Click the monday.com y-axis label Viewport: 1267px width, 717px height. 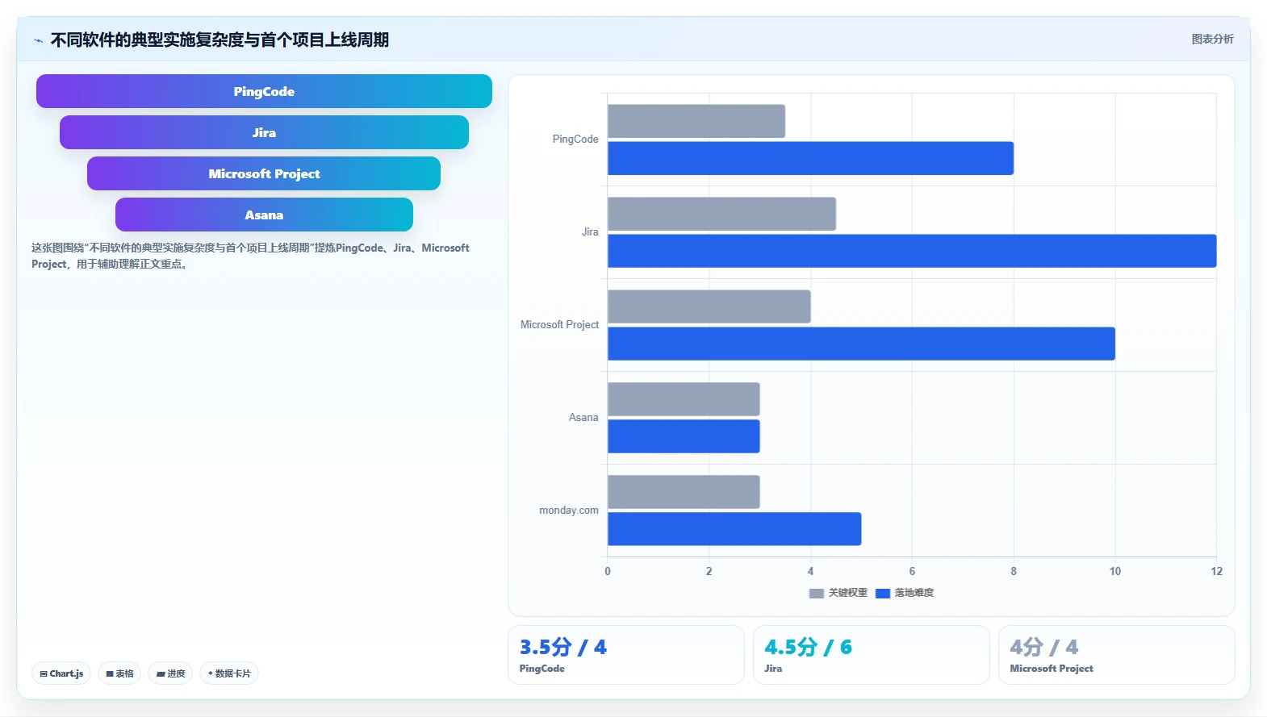(x=569, y=511)
